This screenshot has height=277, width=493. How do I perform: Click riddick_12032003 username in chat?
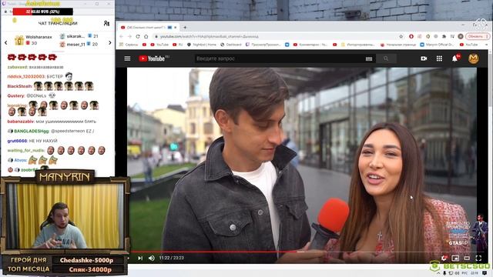[x=26, y=76]
